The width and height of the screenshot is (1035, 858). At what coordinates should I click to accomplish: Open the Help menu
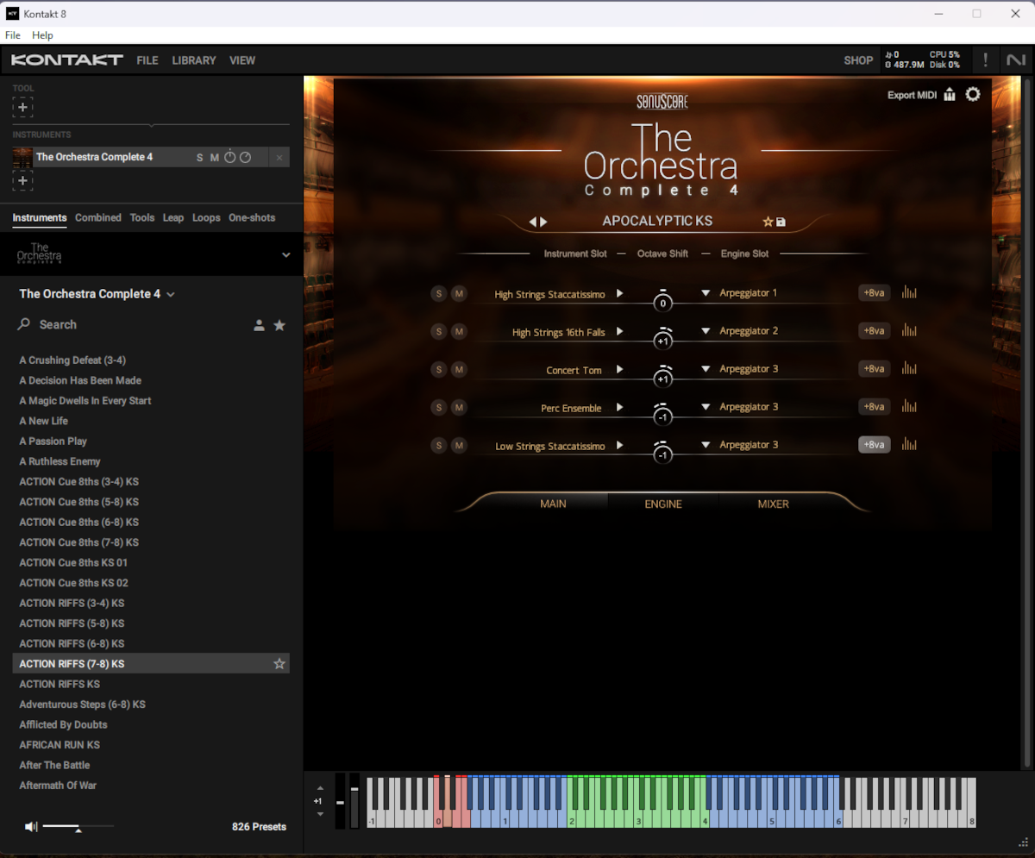point(42,35)
